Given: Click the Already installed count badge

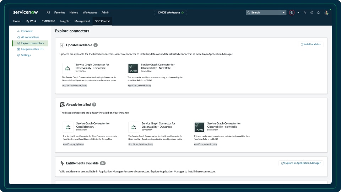Looking at the screenshot, I should (x=94, y=105).
